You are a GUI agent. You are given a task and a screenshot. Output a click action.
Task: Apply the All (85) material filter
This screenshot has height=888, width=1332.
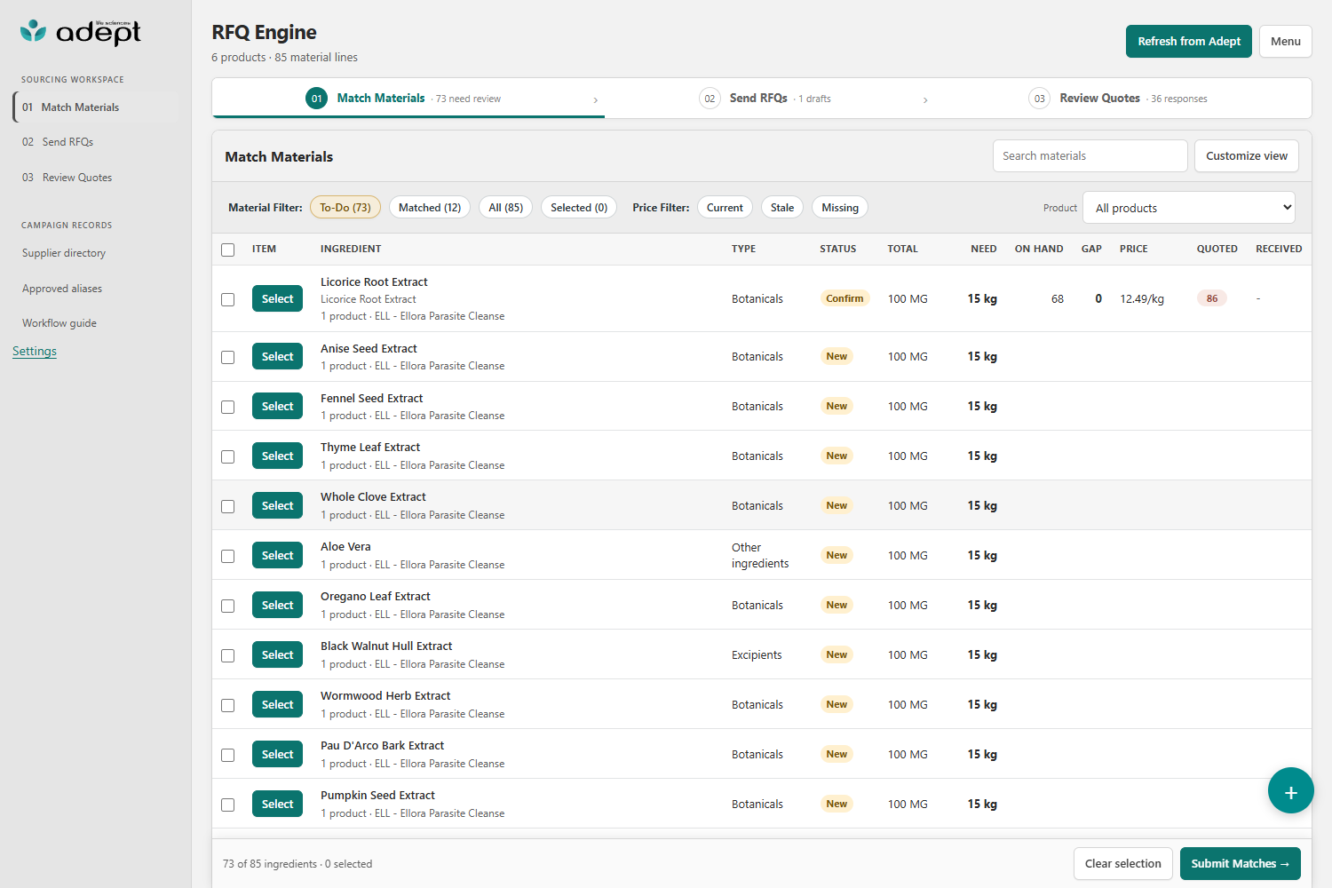[x=505, y=207]
